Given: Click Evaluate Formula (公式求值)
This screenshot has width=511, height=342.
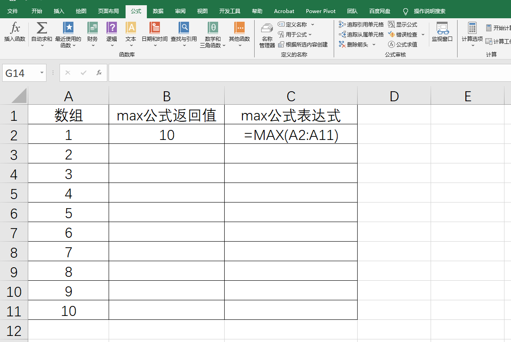Looking at the screenshot, I should [x=402, y=44].
